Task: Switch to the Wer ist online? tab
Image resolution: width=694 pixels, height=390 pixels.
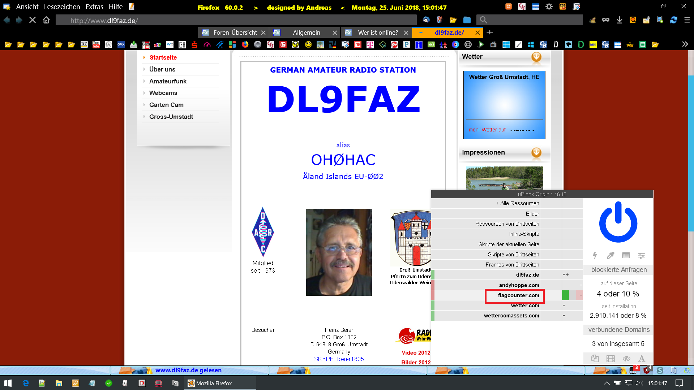Action: point(378,32)
